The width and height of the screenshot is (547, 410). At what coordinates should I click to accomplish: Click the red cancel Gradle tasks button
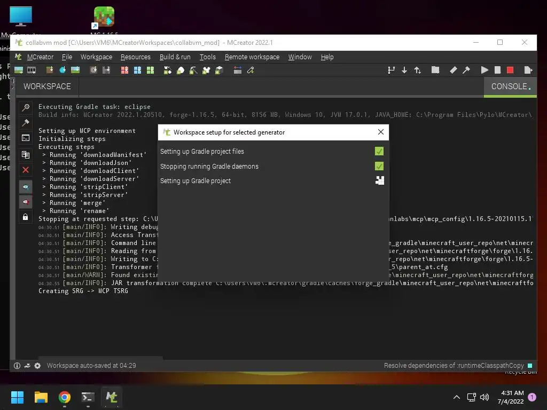pyautogui.click(x=510, y=70)
